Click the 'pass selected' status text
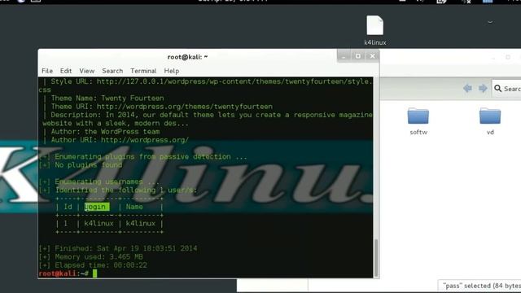 [481, 286]
